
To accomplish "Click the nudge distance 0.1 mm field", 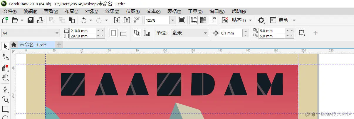I will point(231,33).
